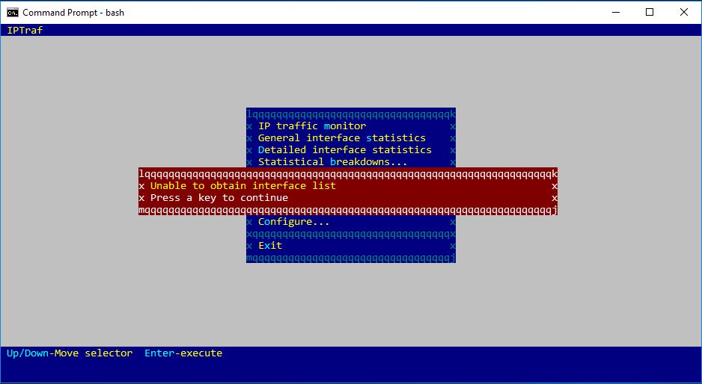Open the Configure... menu item
Viewport: 702px width, 384px height.
pos(293,222)
